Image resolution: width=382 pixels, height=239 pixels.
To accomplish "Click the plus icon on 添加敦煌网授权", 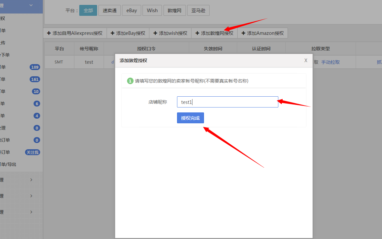I will [197, 33].
